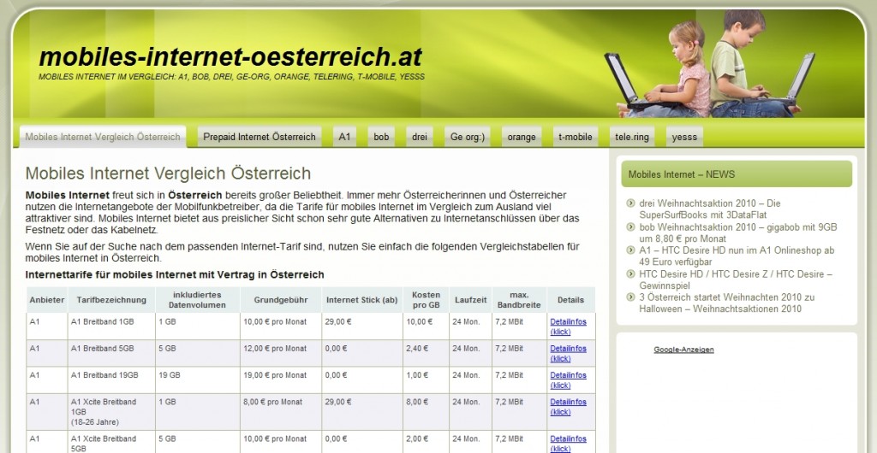Screen dimensions: 877x453
Task: Click the Tarifbezeichnung column header
Action: point(111,300)
